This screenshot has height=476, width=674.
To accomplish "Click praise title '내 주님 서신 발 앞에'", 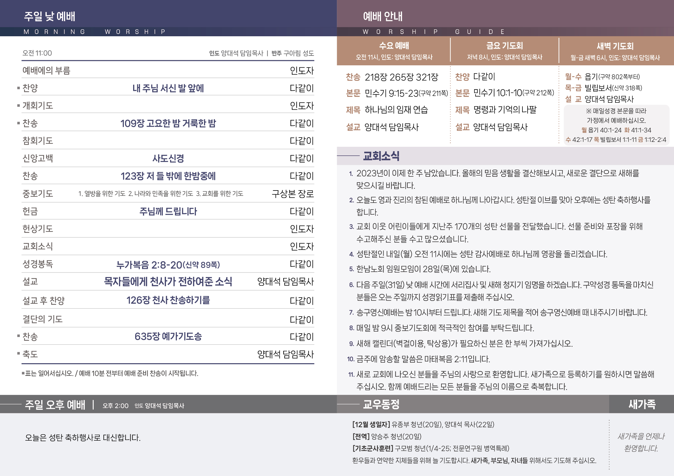I will tap(168, 88).
